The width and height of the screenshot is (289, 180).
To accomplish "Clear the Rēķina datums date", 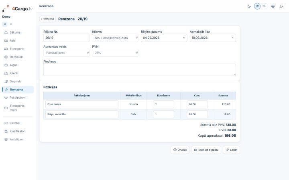I will [184, 38].
